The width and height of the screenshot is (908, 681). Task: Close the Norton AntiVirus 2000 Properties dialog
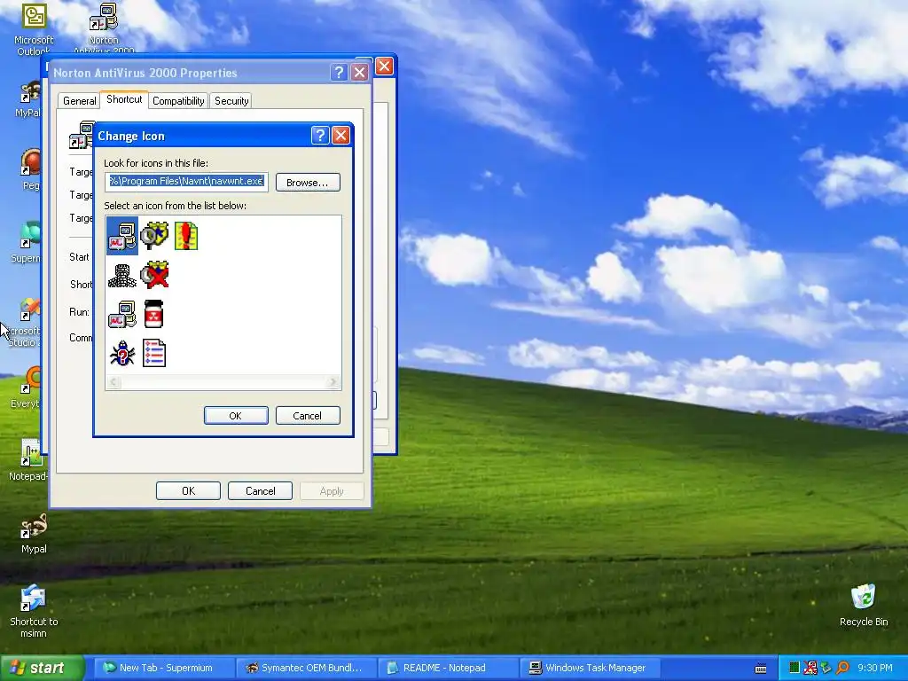[360, 73]
